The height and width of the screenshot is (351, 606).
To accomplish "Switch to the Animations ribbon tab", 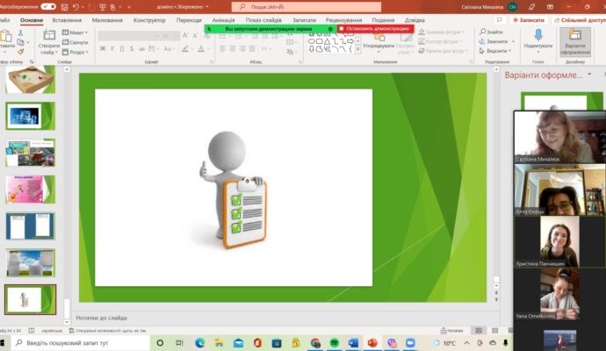I will (x=223, y=20).
